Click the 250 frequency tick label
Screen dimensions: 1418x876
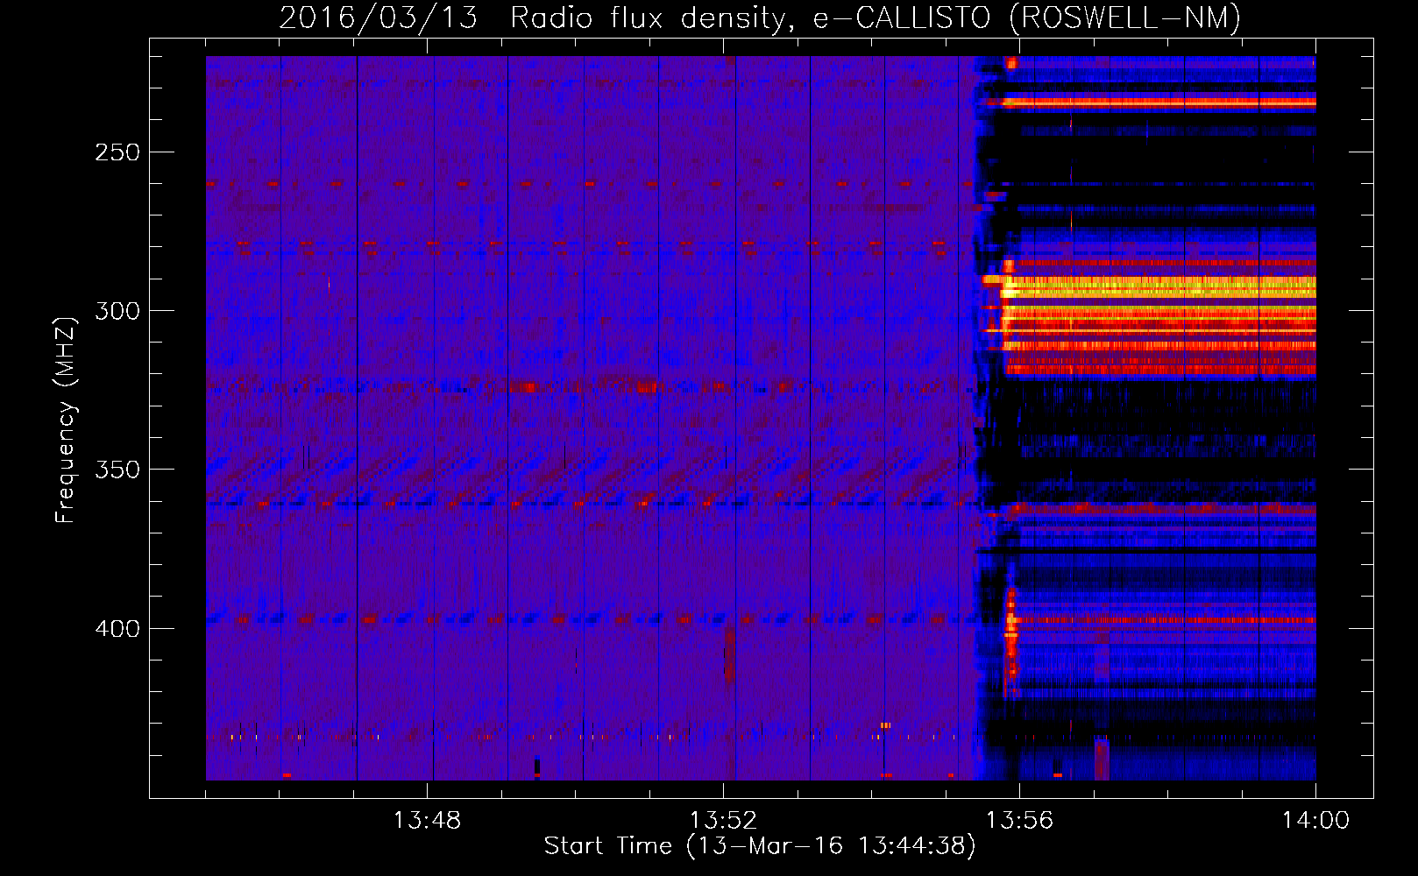(x=117, y=152)
